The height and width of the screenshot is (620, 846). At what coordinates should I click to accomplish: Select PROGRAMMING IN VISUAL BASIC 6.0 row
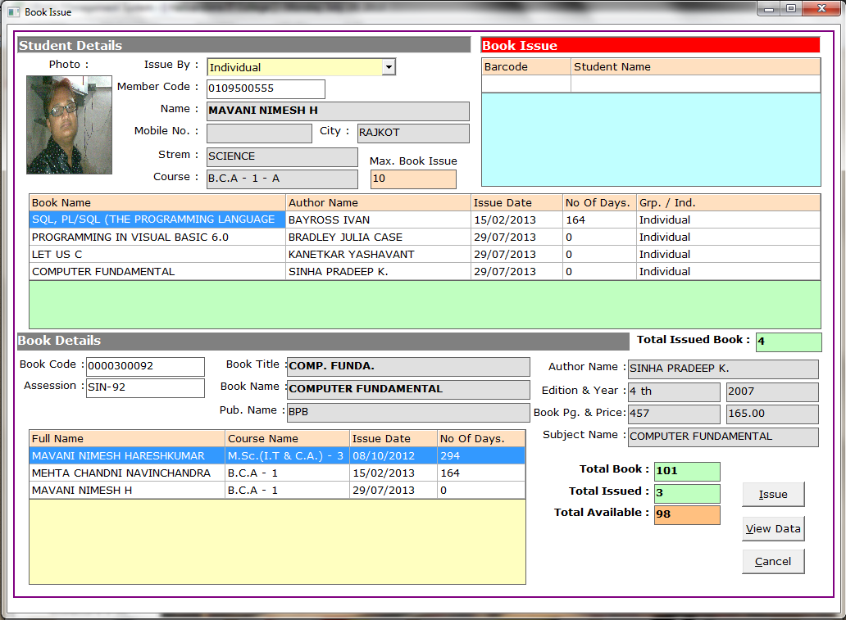point(157,237)
